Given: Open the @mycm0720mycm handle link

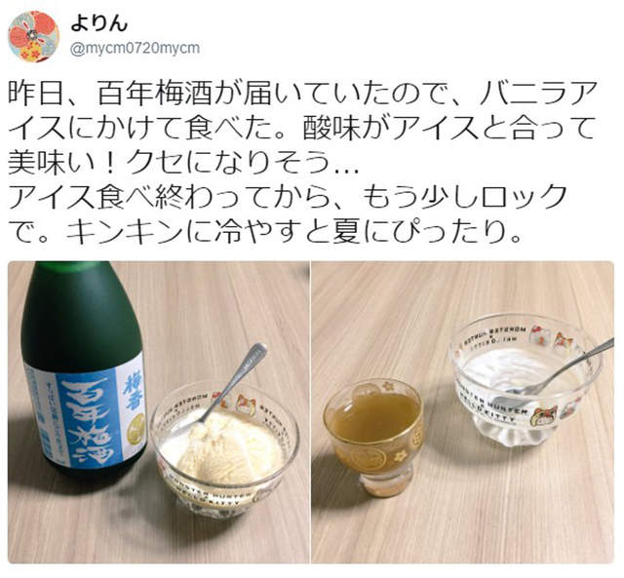Looking at the screenshot, I should 135,49.
